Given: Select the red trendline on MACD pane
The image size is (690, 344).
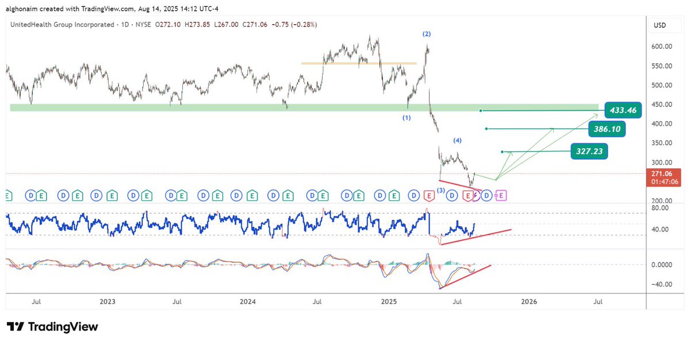Looking at the screenshot, I should tap(465, 277).
